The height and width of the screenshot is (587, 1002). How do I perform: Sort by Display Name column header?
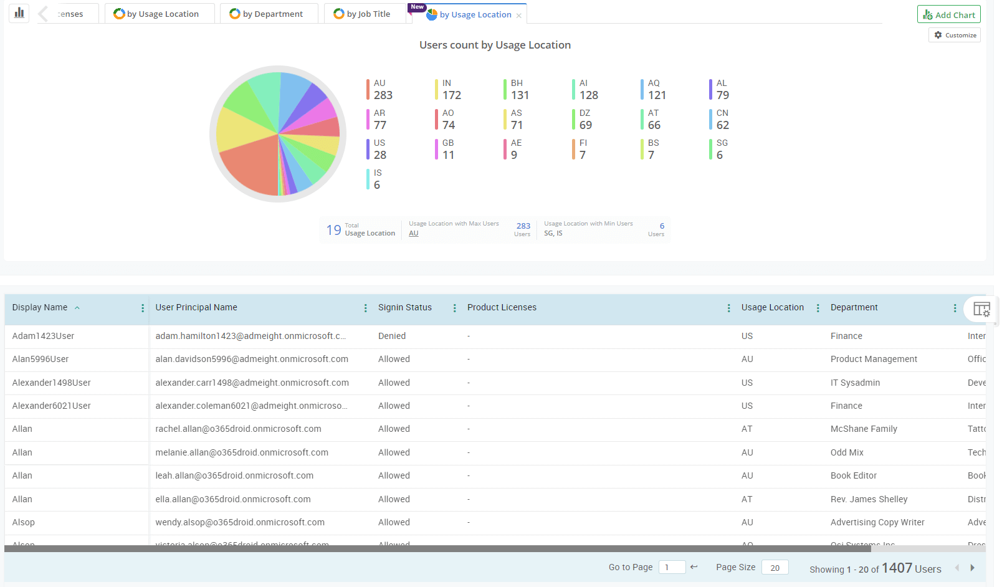click(x=40, y=307)
